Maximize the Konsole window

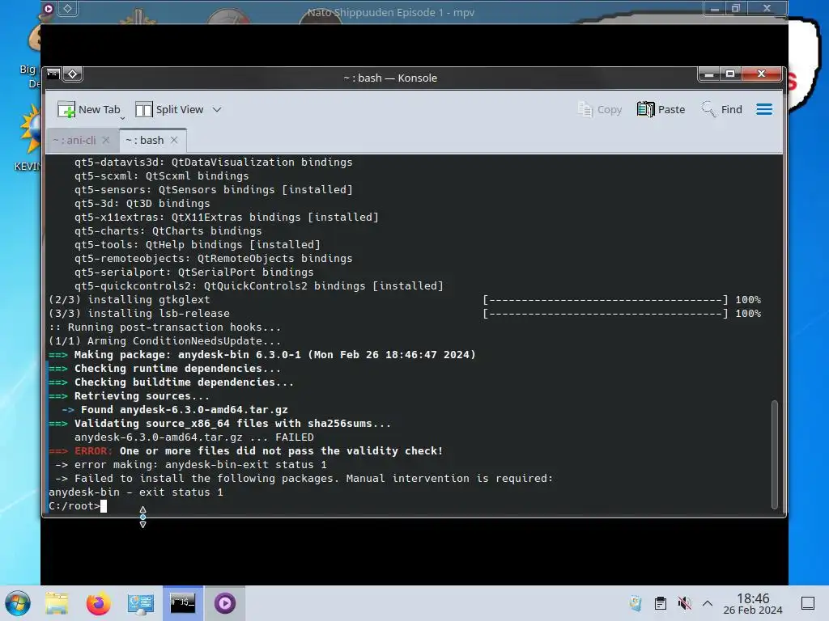coord(730,74)
